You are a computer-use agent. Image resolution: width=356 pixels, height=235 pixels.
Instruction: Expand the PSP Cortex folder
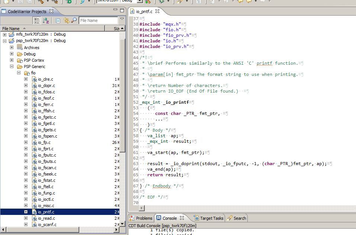coord(12,60)
